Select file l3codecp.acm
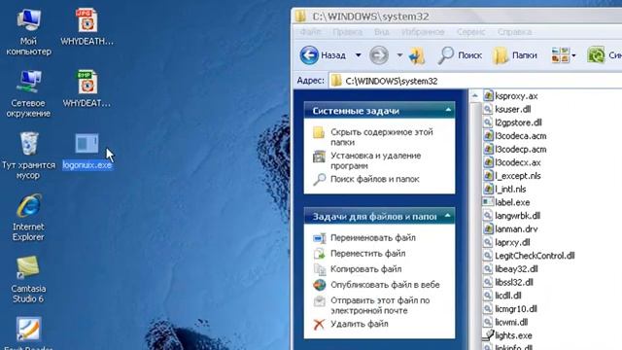The height and width of the screenshot is (350, 622). pos(514,149)
